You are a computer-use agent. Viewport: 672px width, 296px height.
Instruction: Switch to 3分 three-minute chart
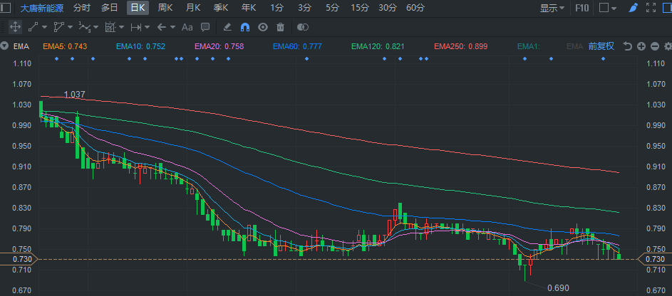tap(304, 8)
